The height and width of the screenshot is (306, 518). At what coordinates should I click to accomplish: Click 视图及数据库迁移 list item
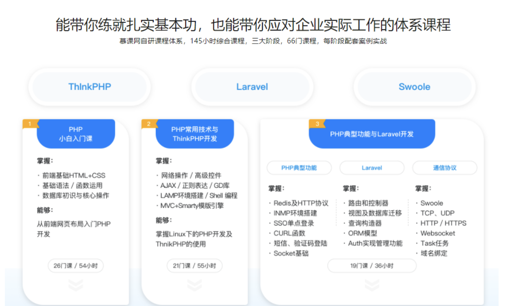[x=375, y=213]
